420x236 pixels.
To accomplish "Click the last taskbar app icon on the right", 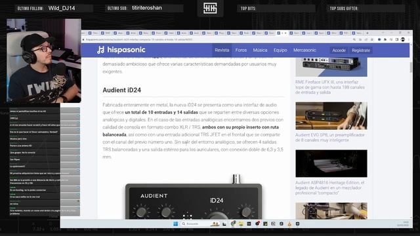I will 297,224.
